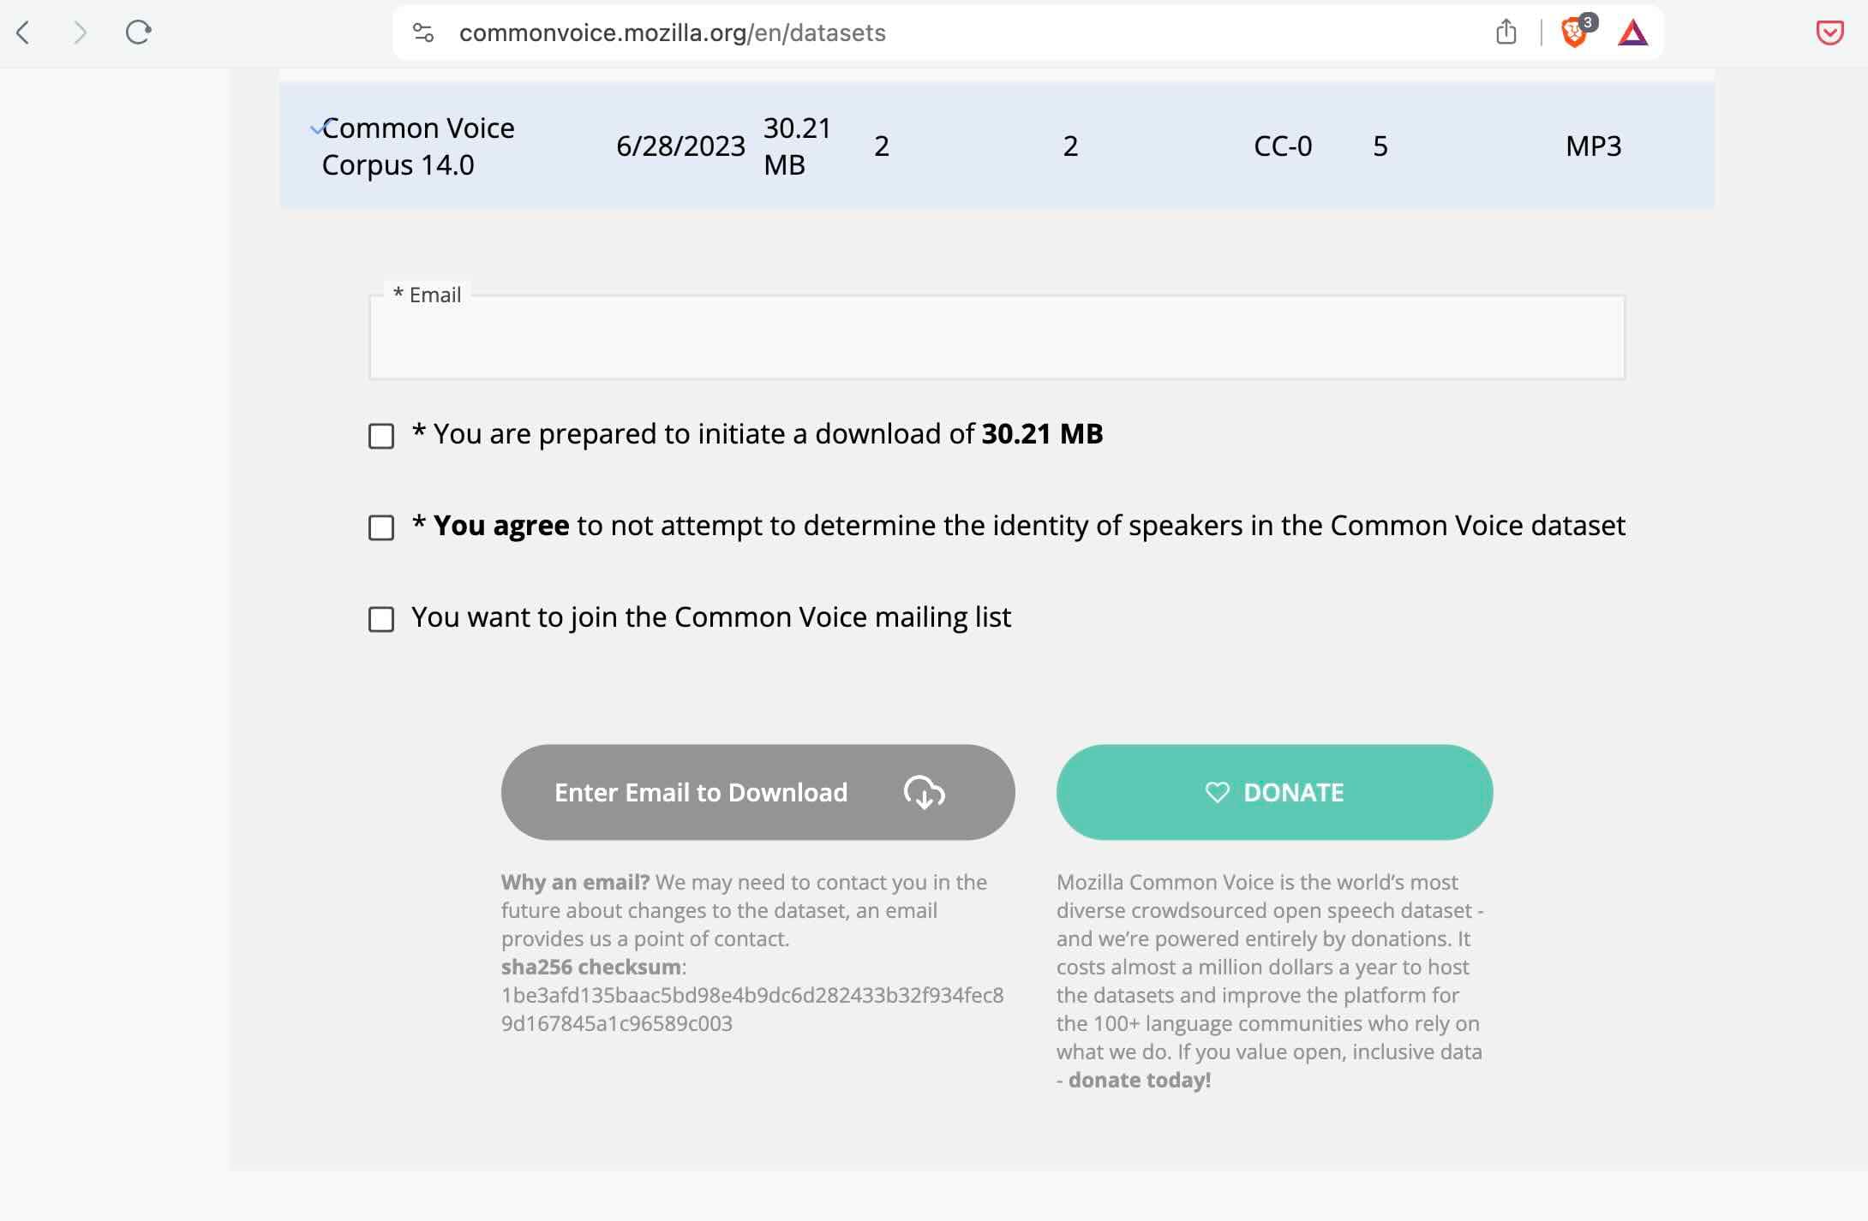Image resolution: width=1868 pixels, height=1221 pixels.
Task: Open Brave Shields lion icon
Action: (1576, 33)
